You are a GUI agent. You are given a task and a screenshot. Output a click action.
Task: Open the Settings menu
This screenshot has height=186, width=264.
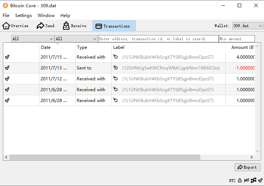[24, 16]
